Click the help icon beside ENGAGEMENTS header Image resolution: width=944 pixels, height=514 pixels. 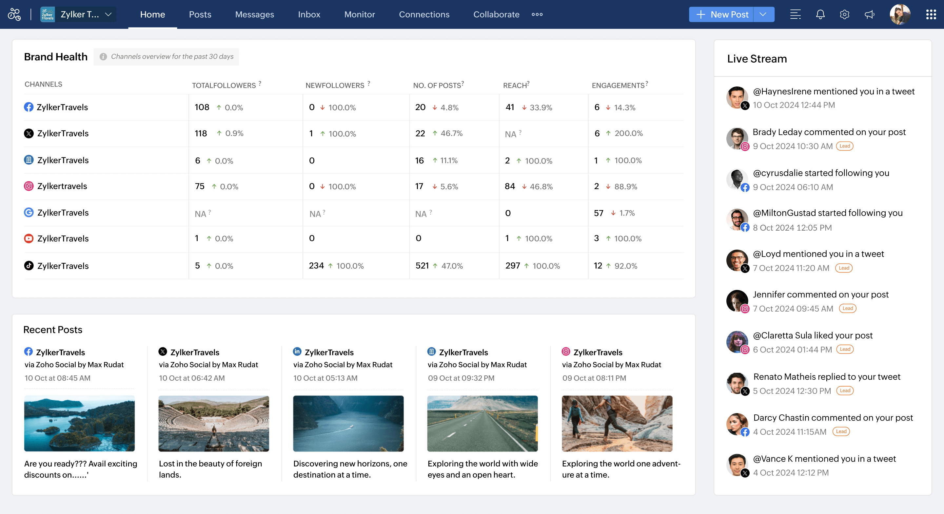click(646, 83)
